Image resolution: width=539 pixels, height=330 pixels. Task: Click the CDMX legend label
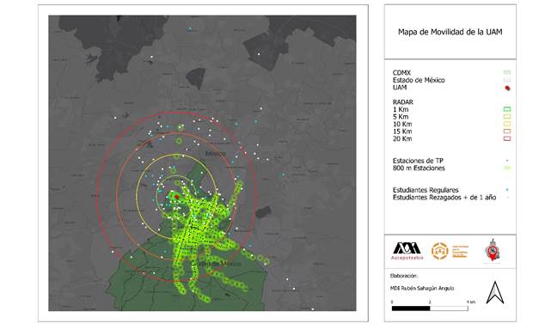pos(401,72)
